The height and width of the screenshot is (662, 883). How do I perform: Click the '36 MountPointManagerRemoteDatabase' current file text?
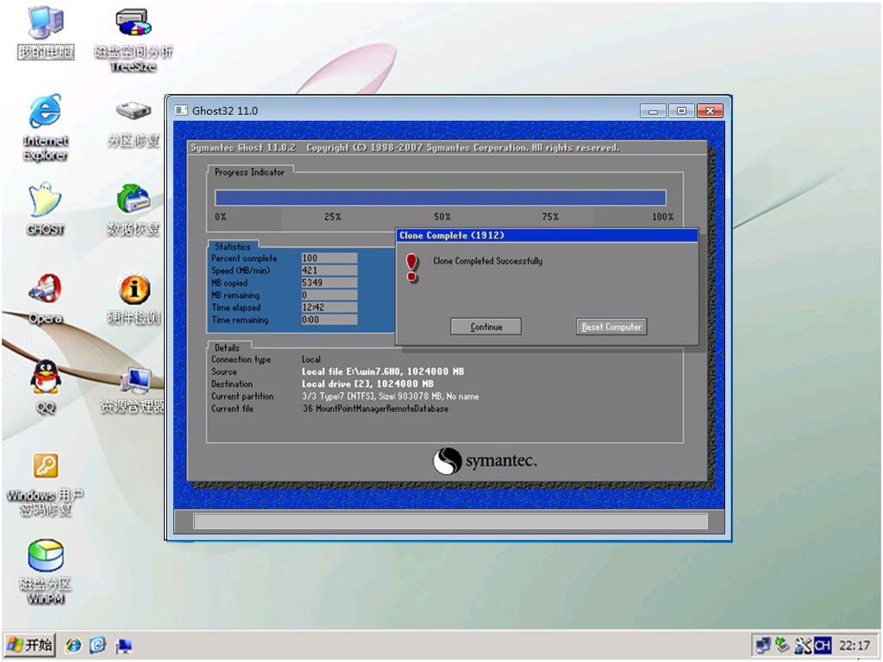click(376, 409)
